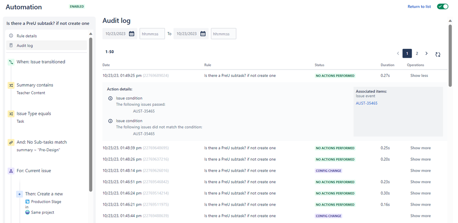Click the end date field after To
Screen dimensions: 458x223
click(x=187, y=33)
